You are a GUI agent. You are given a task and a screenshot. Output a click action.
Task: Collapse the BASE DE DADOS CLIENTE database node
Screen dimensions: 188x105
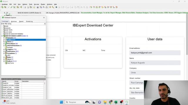(x=2, y=36)
